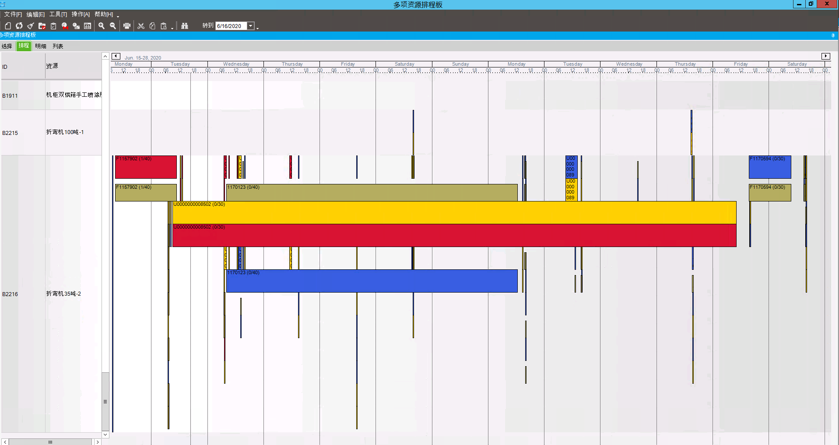The width and height of the screenshot is (839, 445).
Task: Click the clipboard checklist toolbar icon
Action: click(x=53, y=26)
